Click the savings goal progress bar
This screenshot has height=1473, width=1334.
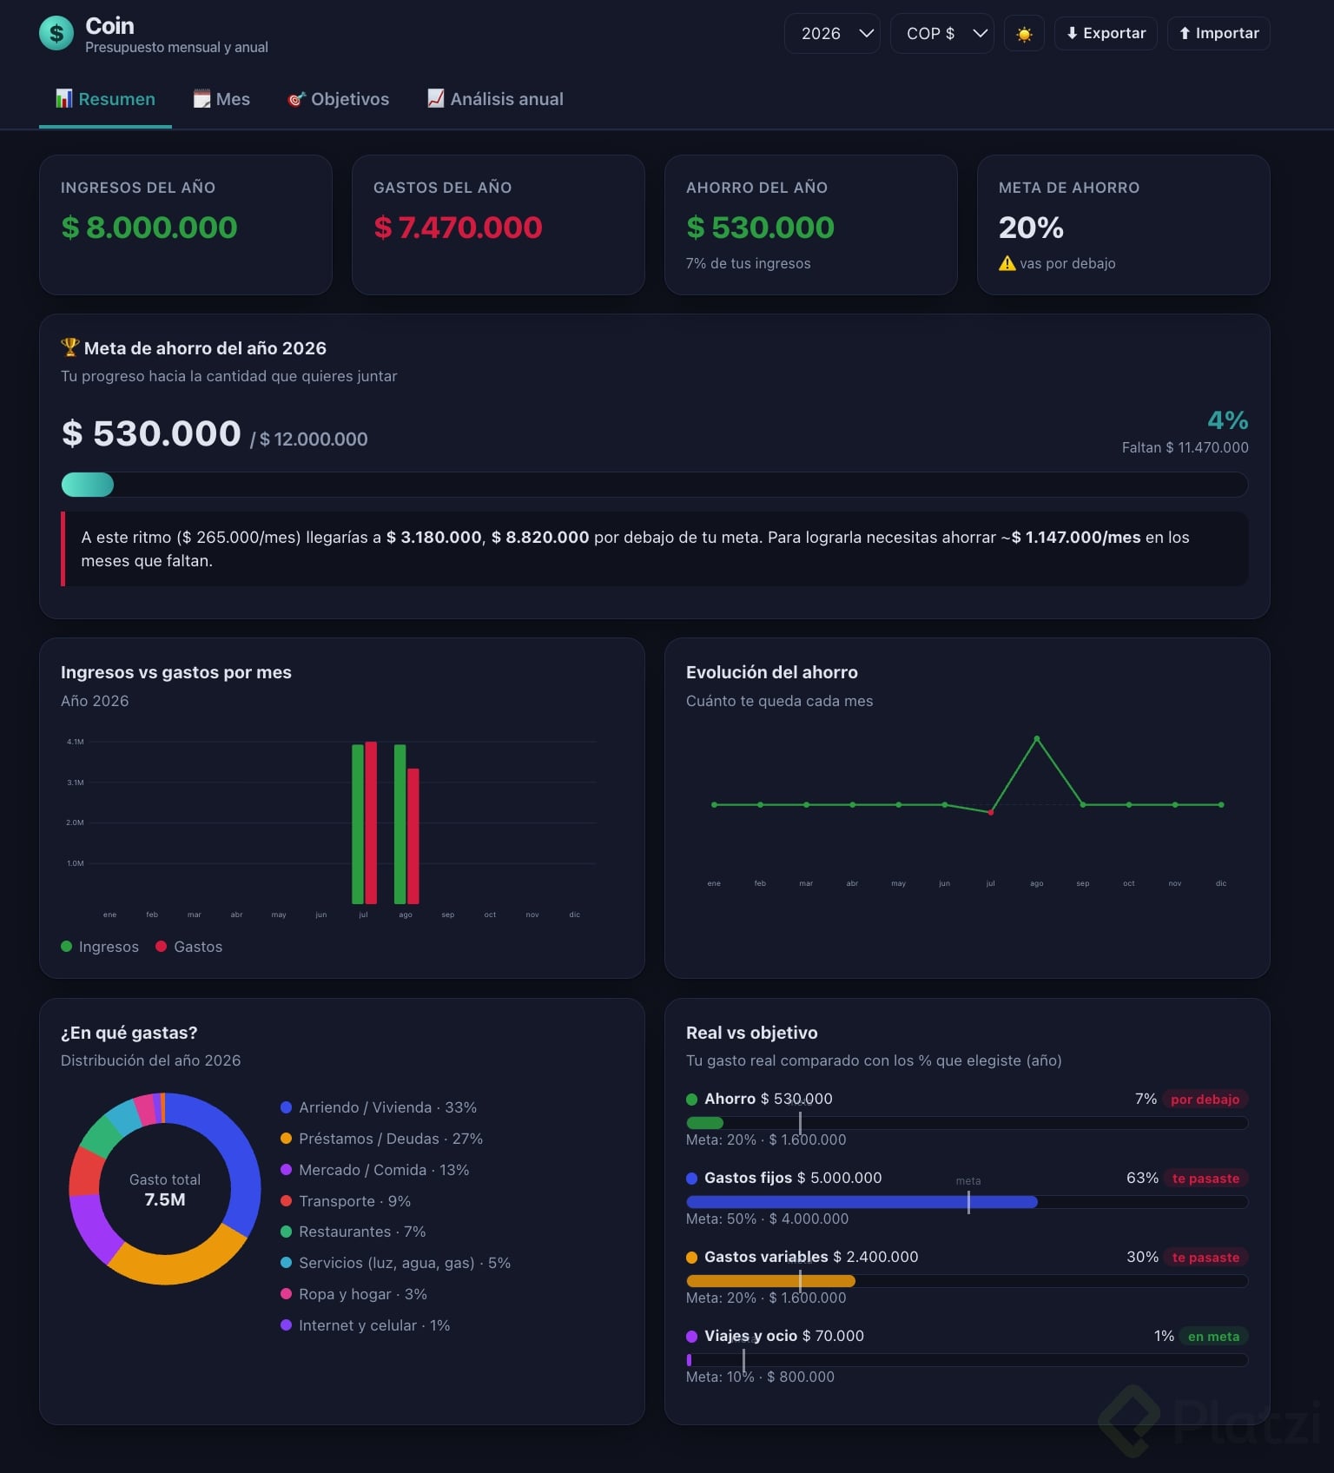(655, 485)
